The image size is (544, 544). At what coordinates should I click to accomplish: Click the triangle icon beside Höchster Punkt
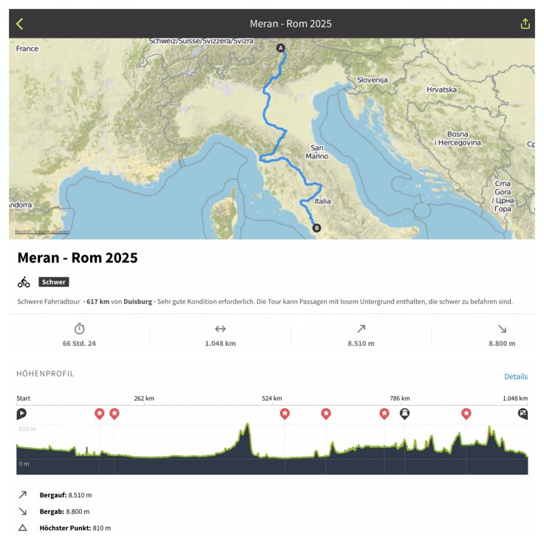pyautogui.click(x=22, y=528)
